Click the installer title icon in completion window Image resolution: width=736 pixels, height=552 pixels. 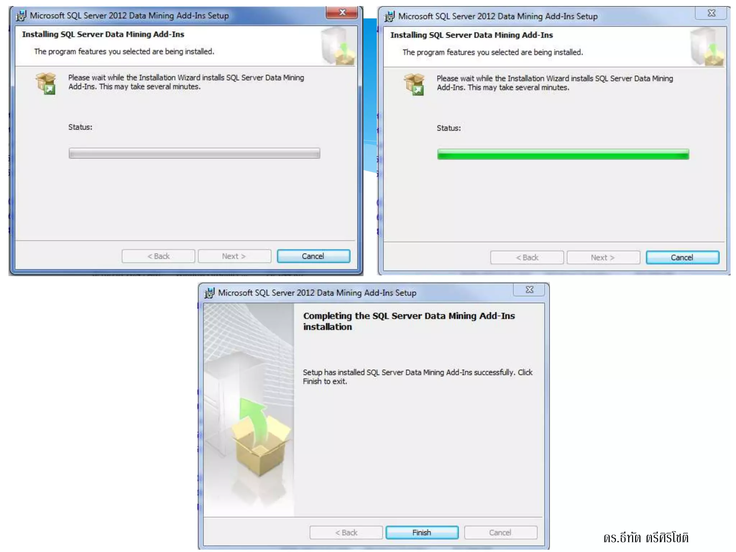tap(210, 293)
